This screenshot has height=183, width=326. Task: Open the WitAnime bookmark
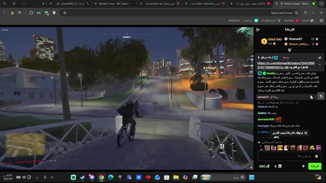[x=243, y=20]
